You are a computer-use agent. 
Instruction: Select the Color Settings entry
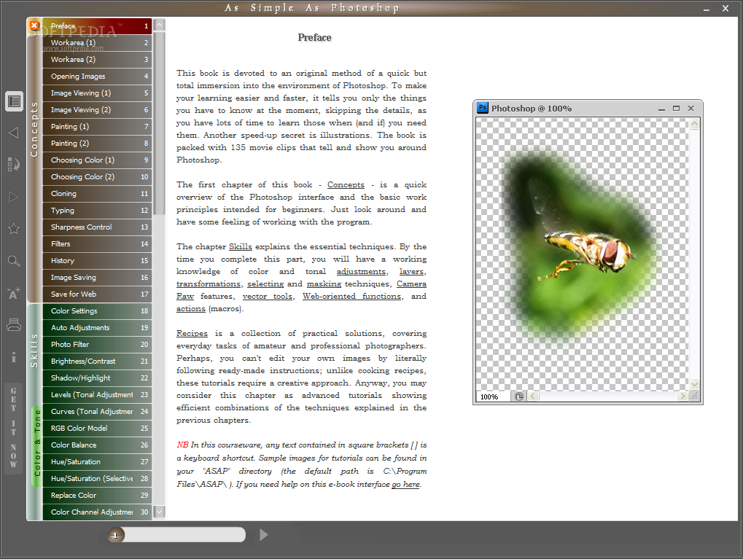click(97, 310)
